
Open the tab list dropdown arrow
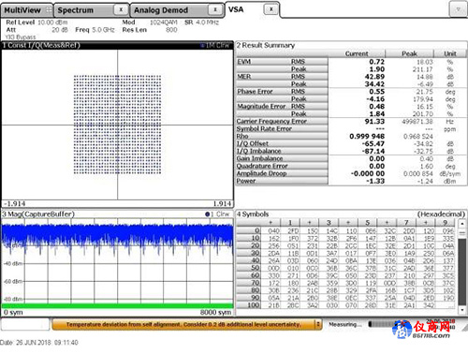pos(458,9)
